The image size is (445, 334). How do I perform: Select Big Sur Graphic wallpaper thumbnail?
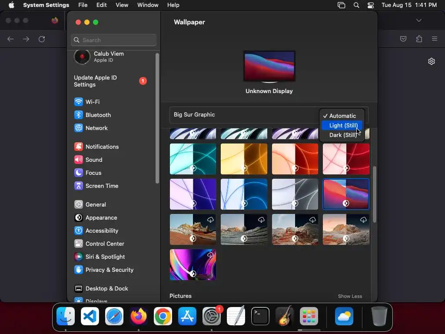point(346,194)
